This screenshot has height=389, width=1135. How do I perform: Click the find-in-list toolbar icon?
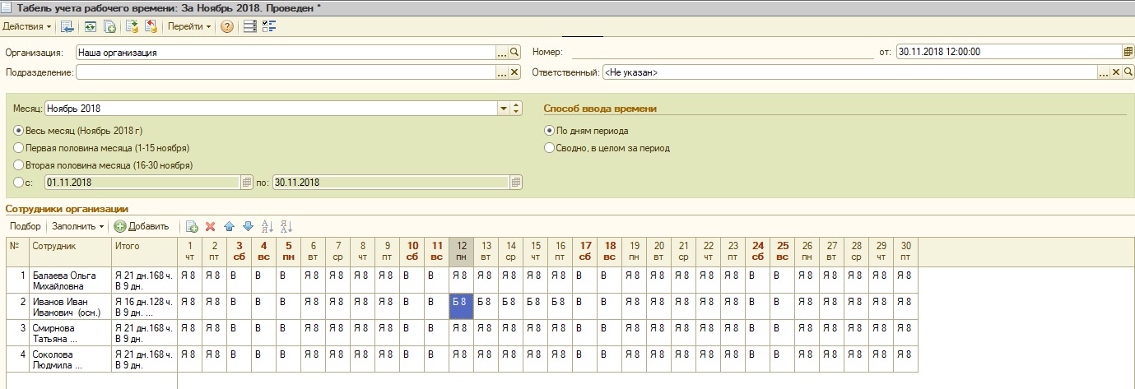point(67,26)
